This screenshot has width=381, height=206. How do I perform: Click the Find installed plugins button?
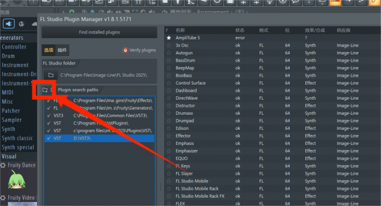99,32
